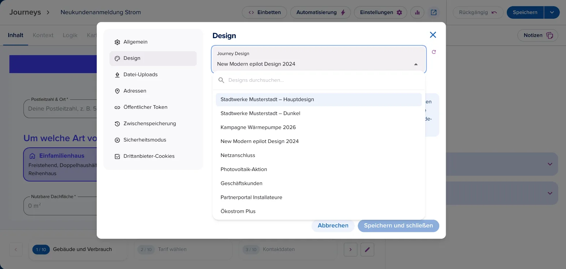Click the Einbetten button
The width and height of the screenshot is (566, 269).
(264, 12)
